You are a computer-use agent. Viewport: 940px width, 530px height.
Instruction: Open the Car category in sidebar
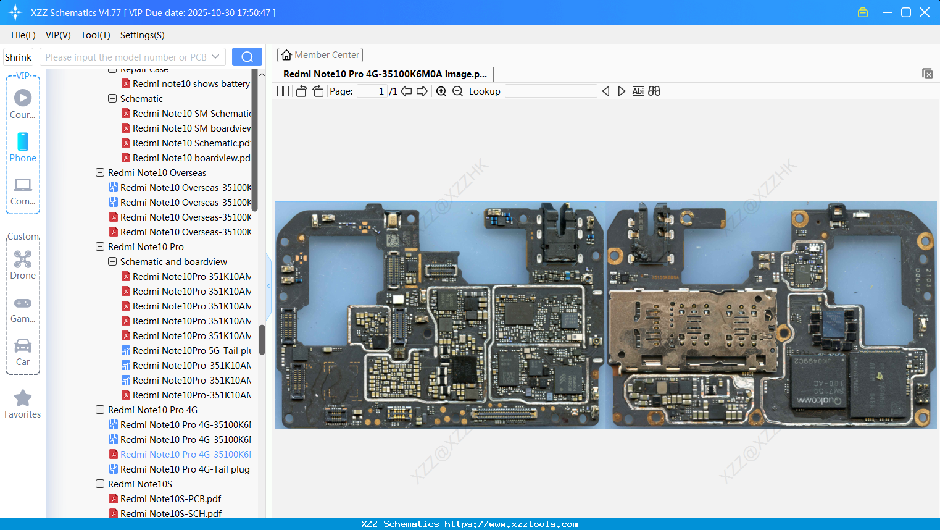click(23, 351)
